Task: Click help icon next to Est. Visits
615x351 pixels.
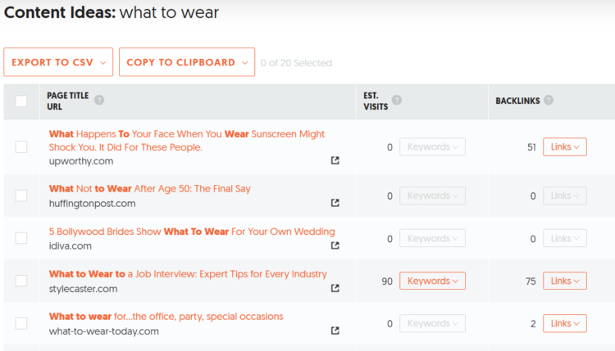Action: click(x=397, y=101)
